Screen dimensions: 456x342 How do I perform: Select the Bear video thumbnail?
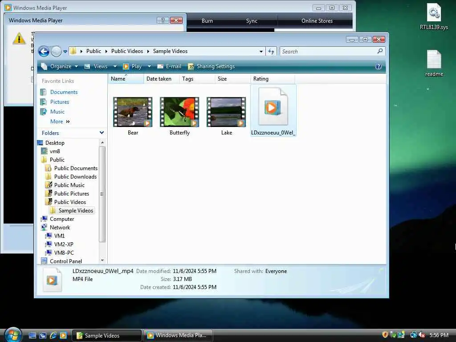133,112
